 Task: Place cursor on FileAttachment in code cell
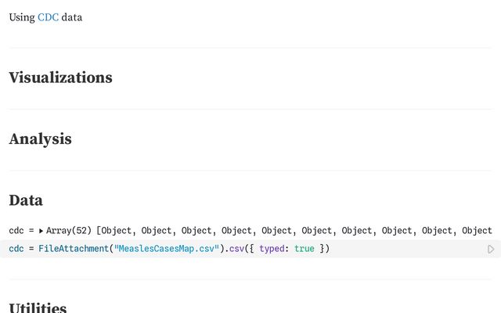[74, 249]
